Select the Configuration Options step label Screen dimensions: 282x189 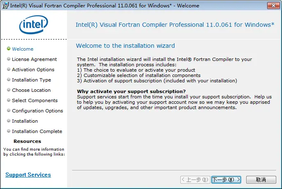point(37,111)
